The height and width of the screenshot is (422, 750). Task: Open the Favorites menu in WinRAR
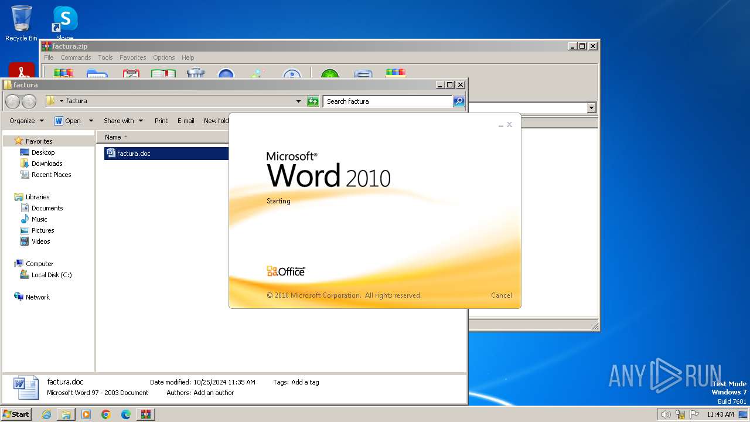pyautogui.click(x=133, y=57)
